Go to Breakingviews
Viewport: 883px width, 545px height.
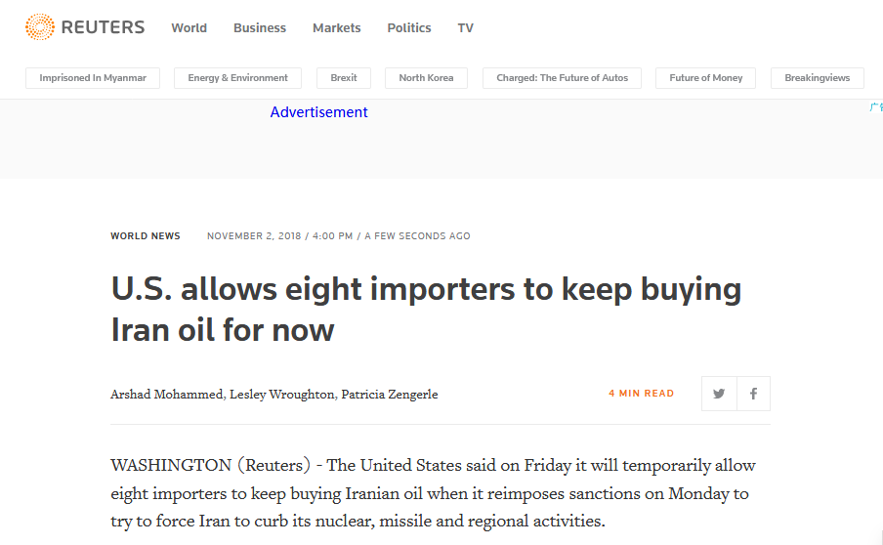pos(818,78)
